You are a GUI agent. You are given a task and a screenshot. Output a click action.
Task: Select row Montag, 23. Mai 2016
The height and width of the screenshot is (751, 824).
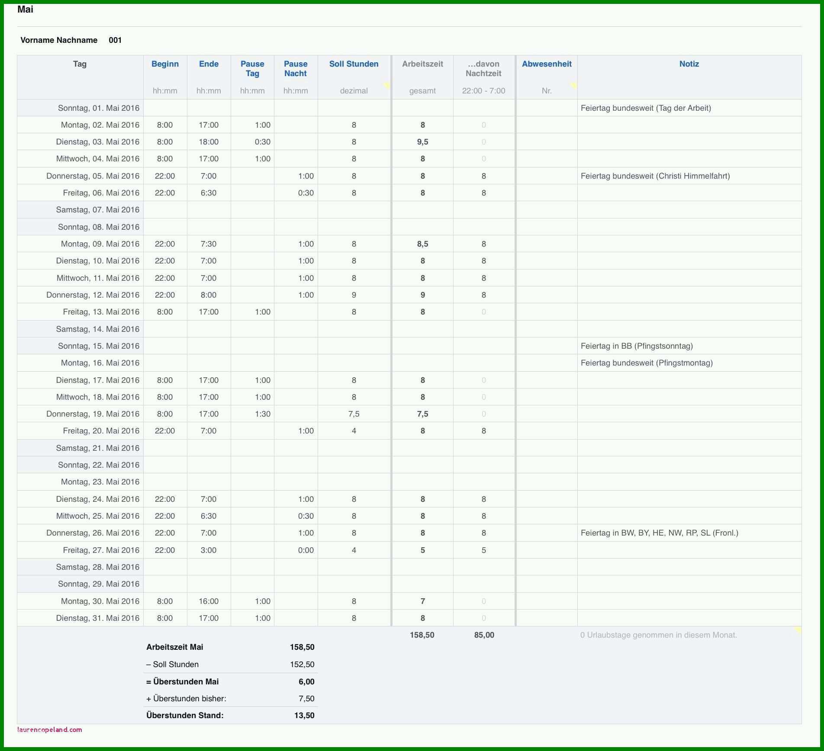coord(409,482)
